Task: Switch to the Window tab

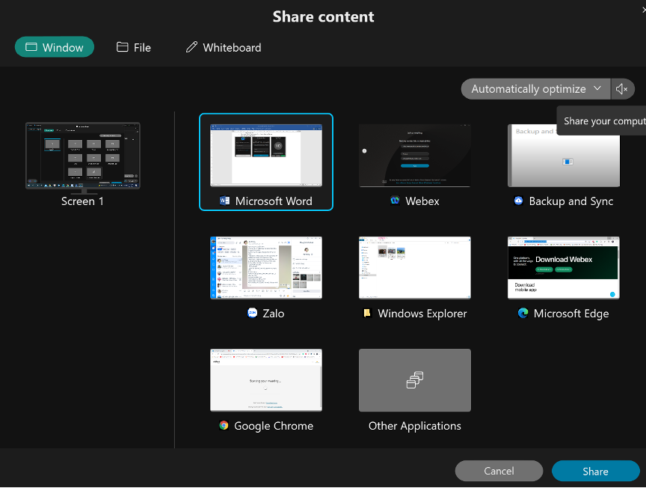Action: [x=55, y=47]
